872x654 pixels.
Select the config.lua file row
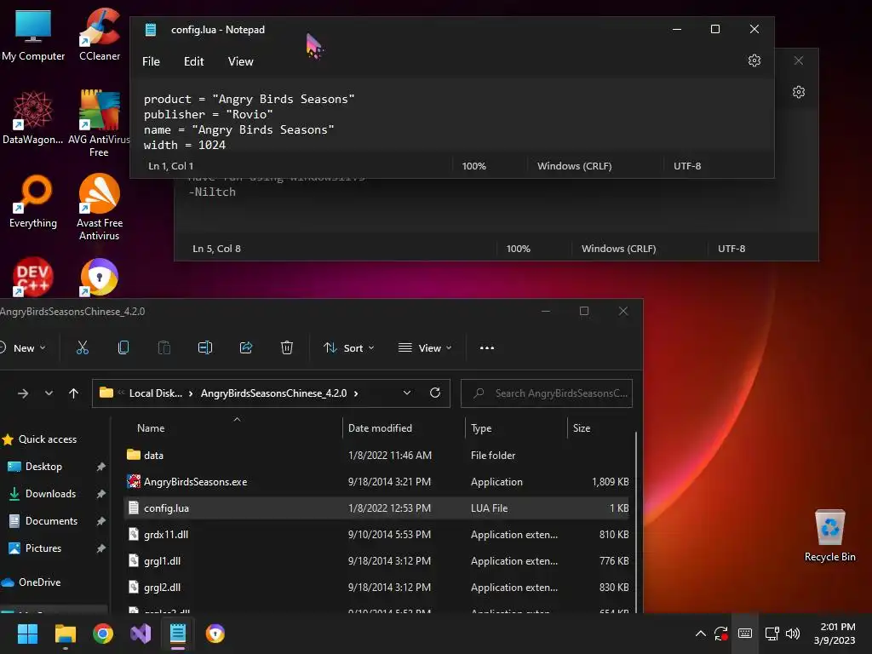(x=376, y=508)
